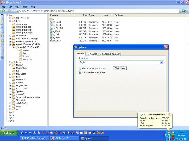The height and width of the screenshot is (141, 189).
Task: Expand the Documents and Settings node
Action: pos(10,38)
